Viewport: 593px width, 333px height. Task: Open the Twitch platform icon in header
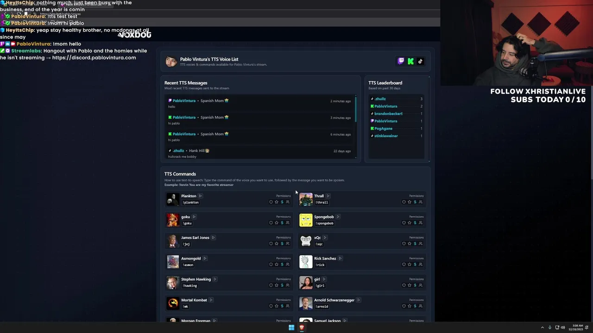coord(401,61)
